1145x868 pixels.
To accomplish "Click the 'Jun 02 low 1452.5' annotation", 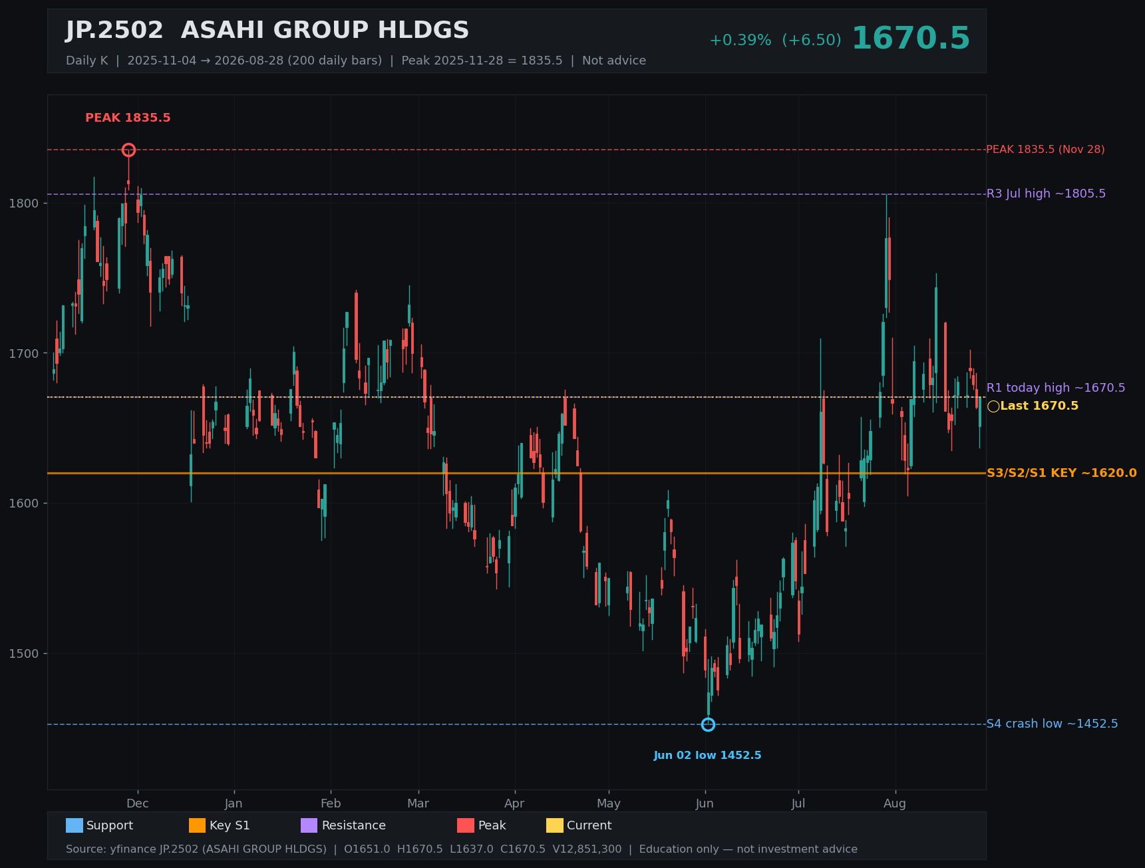I will [707, 756].
